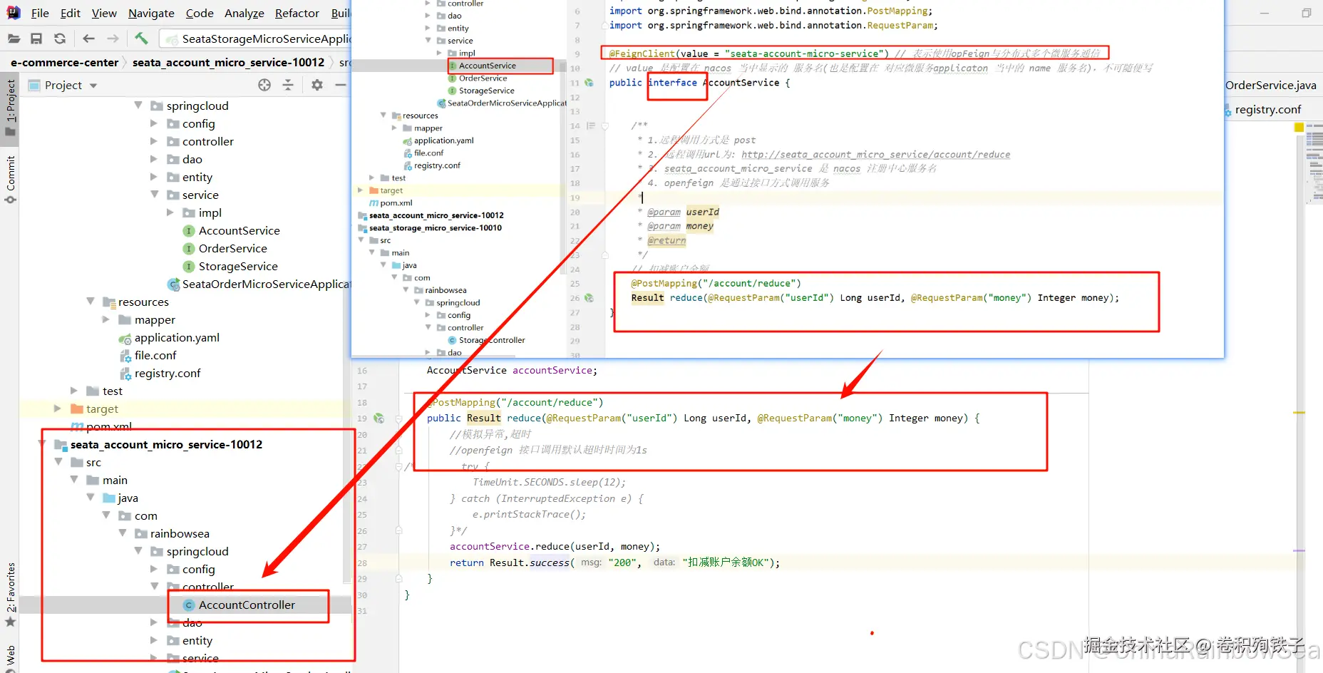The height and width of the screenshot is (673, 1323).
Task: Navigate forward with the right arrow icon
Action: point(113,38)
